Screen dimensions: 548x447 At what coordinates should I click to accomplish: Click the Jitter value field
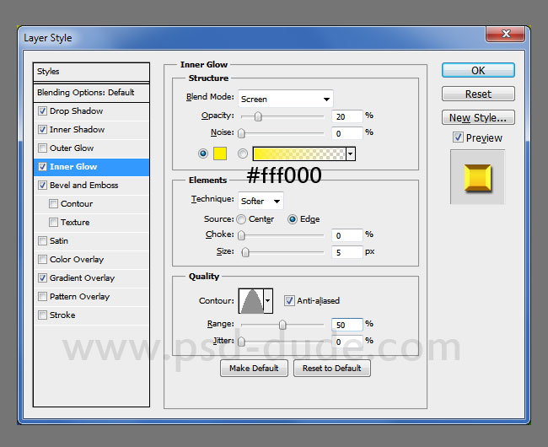[x=347, y=342]
